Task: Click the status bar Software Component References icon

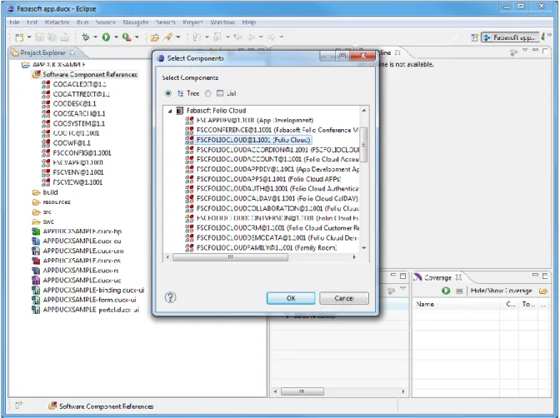Action: click(x=52, y=406)
